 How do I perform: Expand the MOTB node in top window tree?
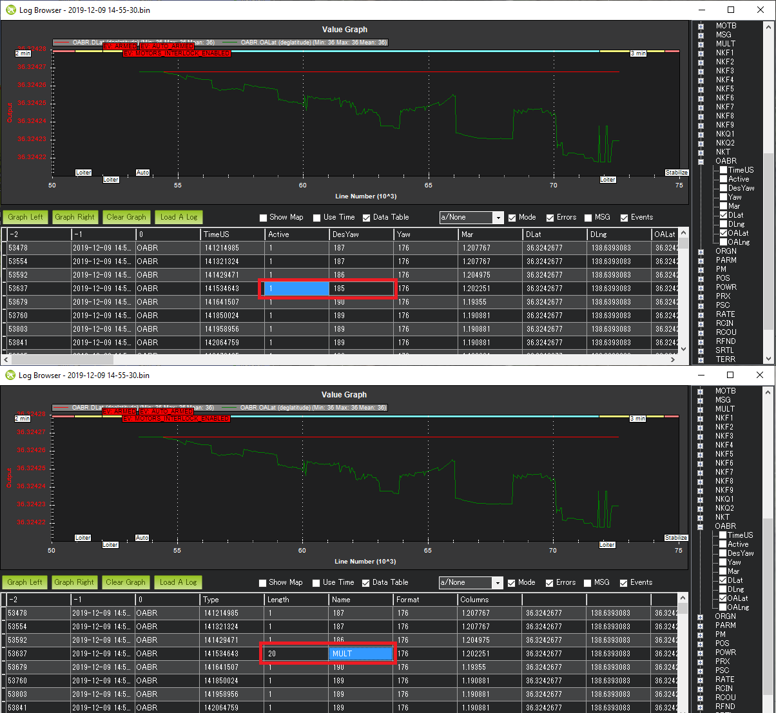pos(701,26)
